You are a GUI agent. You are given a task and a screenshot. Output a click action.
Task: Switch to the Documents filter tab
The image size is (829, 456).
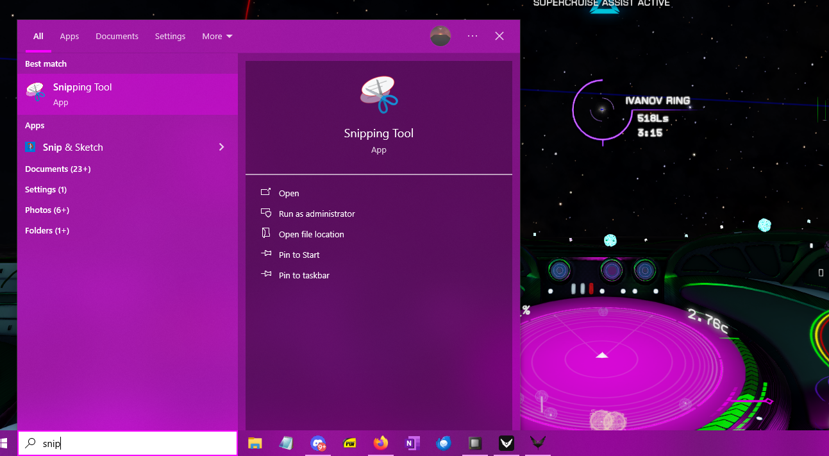point(117,37)
